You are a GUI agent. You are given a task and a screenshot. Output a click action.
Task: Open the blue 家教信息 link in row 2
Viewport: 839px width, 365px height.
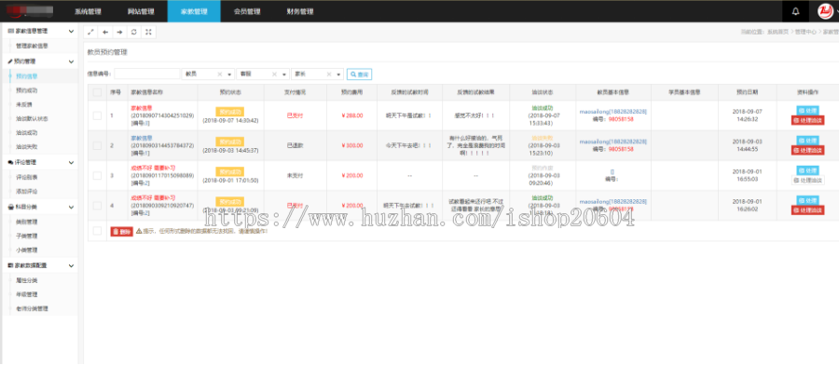tap(142, 138)
